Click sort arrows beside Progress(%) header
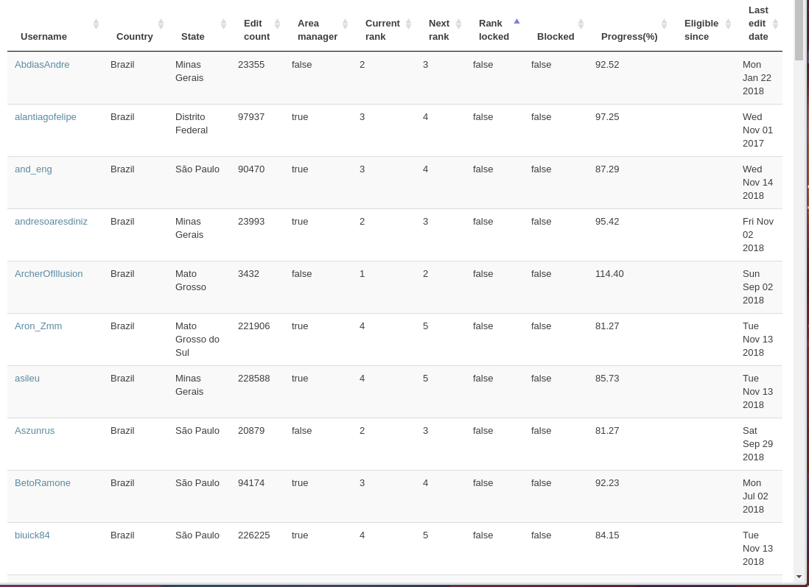809x587 pixels. tap(664, 24)
